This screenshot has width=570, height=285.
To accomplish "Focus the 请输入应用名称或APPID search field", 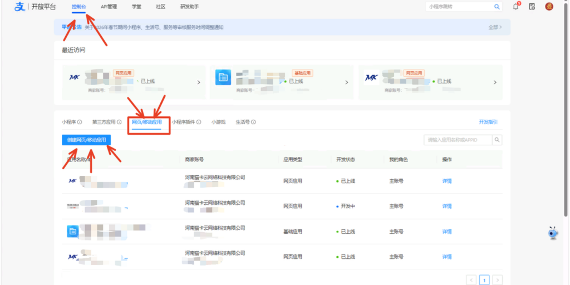I will point(458,140).
